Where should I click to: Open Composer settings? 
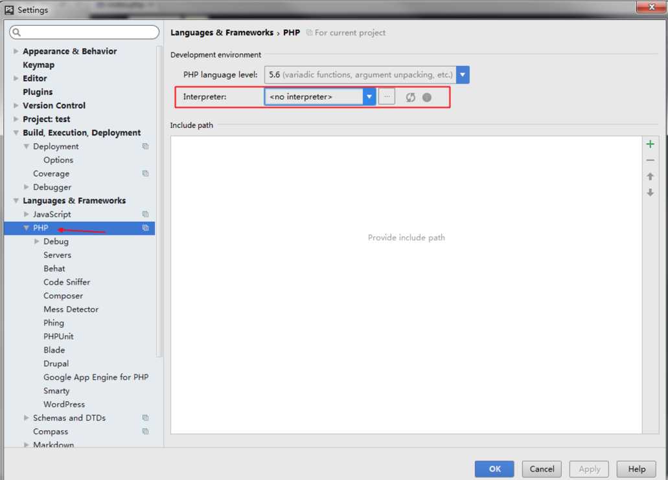(63, 296)
